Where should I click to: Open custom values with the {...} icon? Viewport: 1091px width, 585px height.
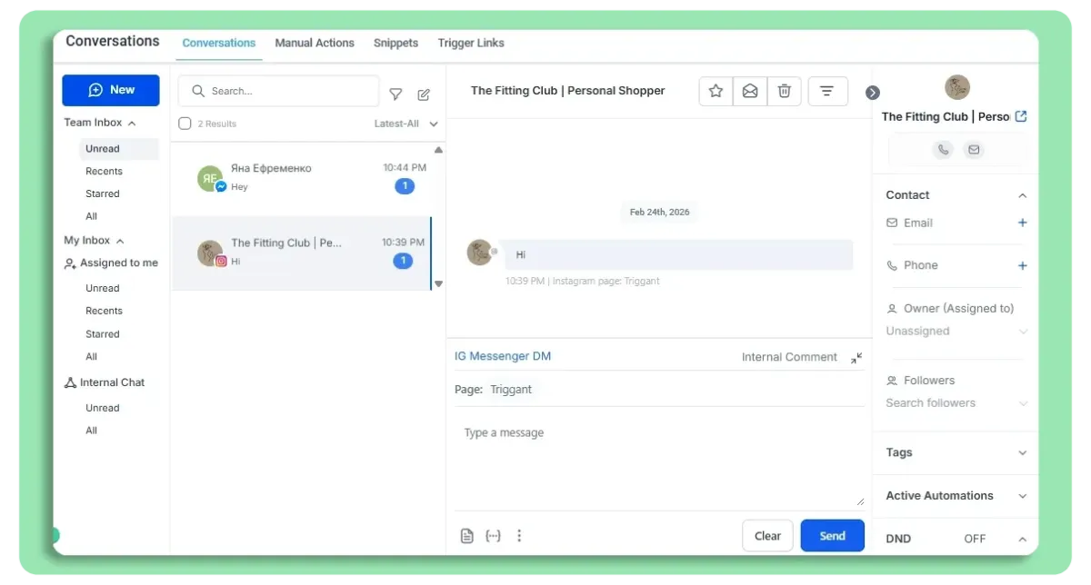[493, 535]
